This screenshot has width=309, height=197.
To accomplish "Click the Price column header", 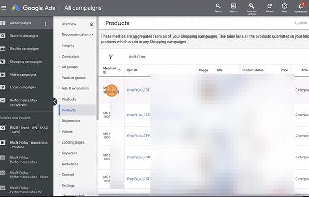I will (x=284, y=70).
